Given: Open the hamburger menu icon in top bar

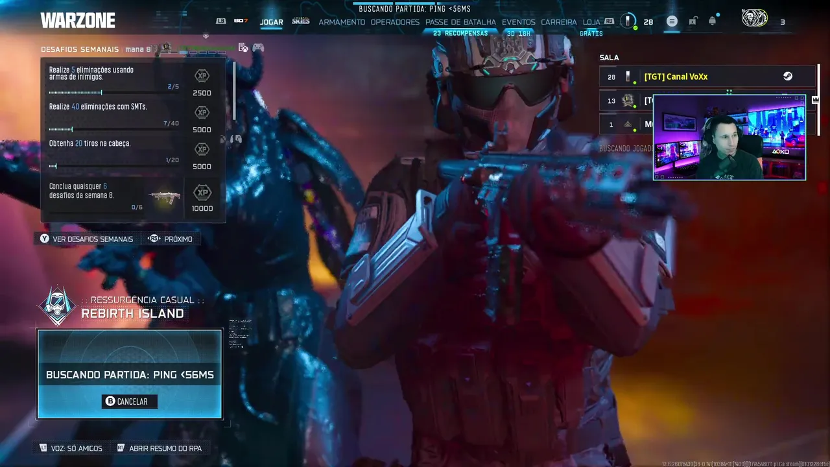Looking at the screenshot, I should click(672, 21).
